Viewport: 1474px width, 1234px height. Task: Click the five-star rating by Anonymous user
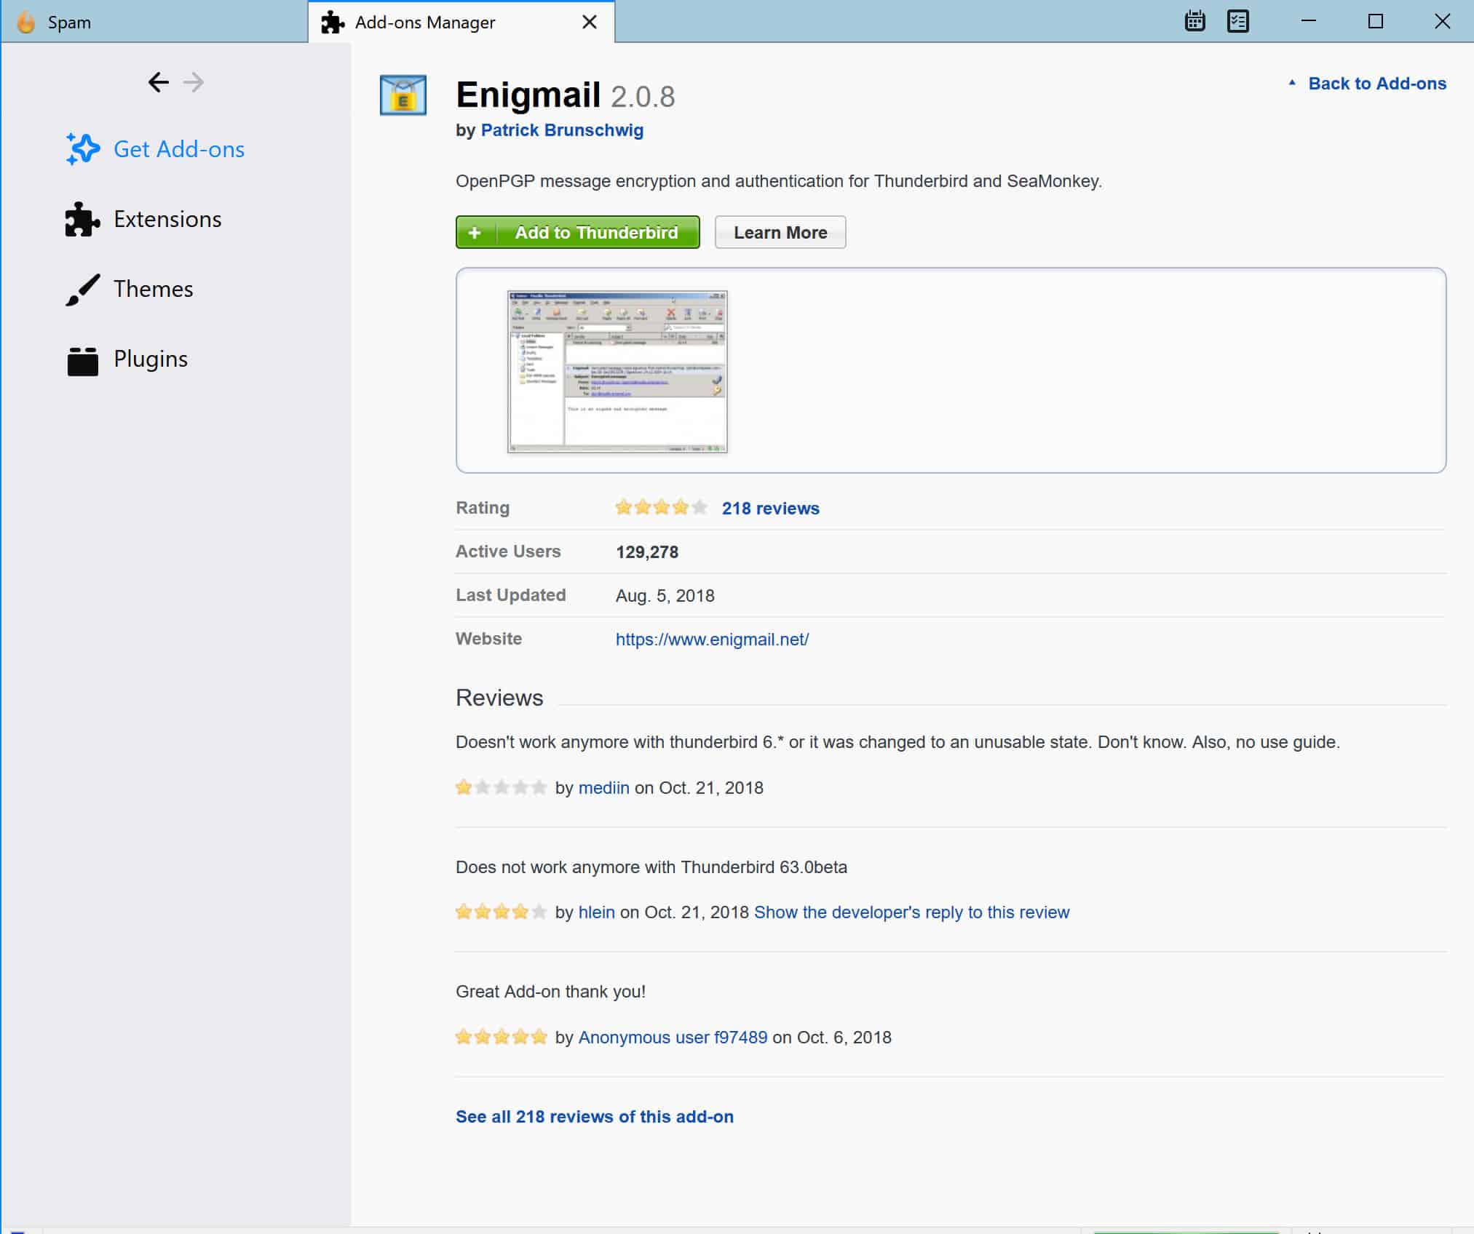[x=501, y=1037]
